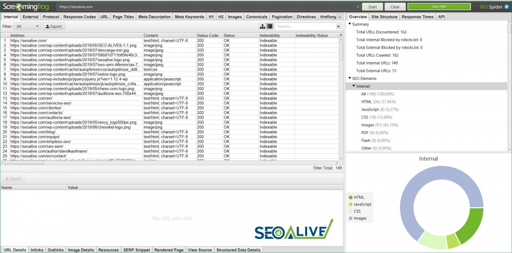Click the Clear button

coord(395,6)
